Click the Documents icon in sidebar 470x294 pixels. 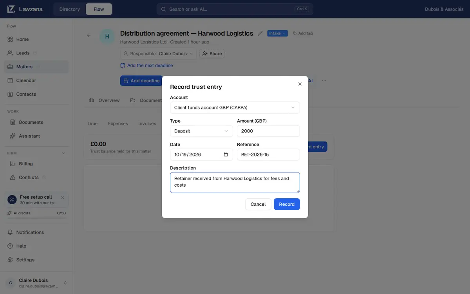[13, 122]
